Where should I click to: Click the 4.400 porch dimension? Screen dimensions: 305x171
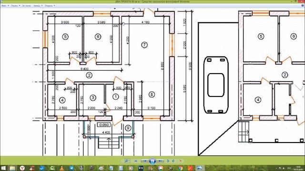[106, 133]
